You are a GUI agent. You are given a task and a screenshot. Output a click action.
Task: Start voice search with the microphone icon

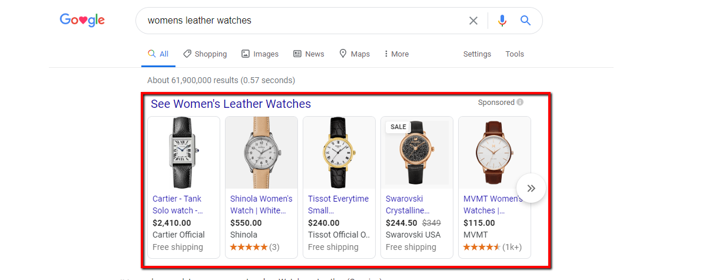502,21
